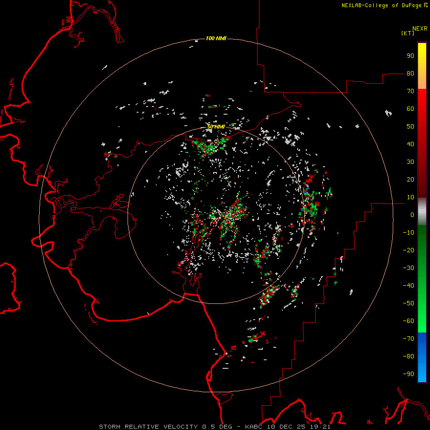Click the -30 knot scale label

point(408,268)
